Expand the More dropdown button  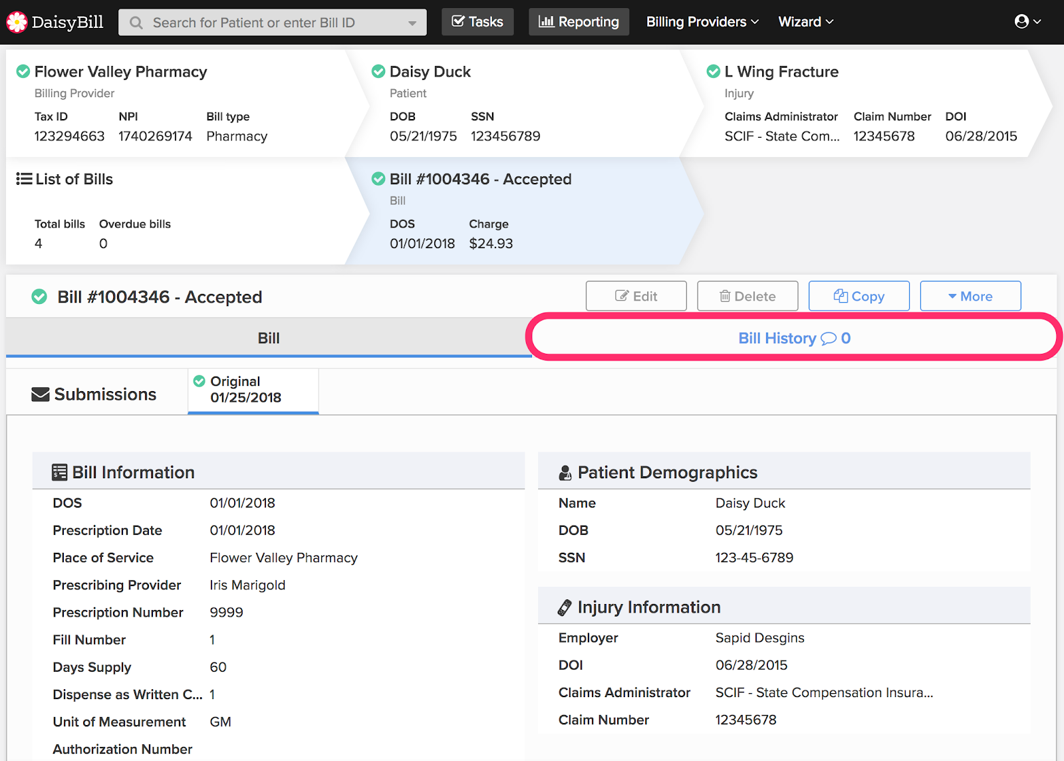point(970,296)
